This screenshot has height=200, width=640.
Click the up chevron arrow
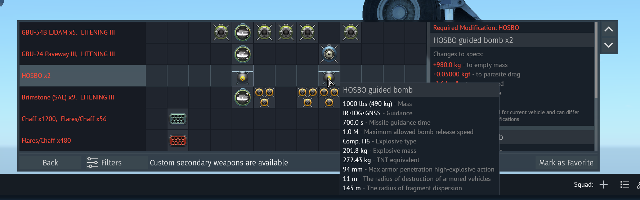point(609,29)
